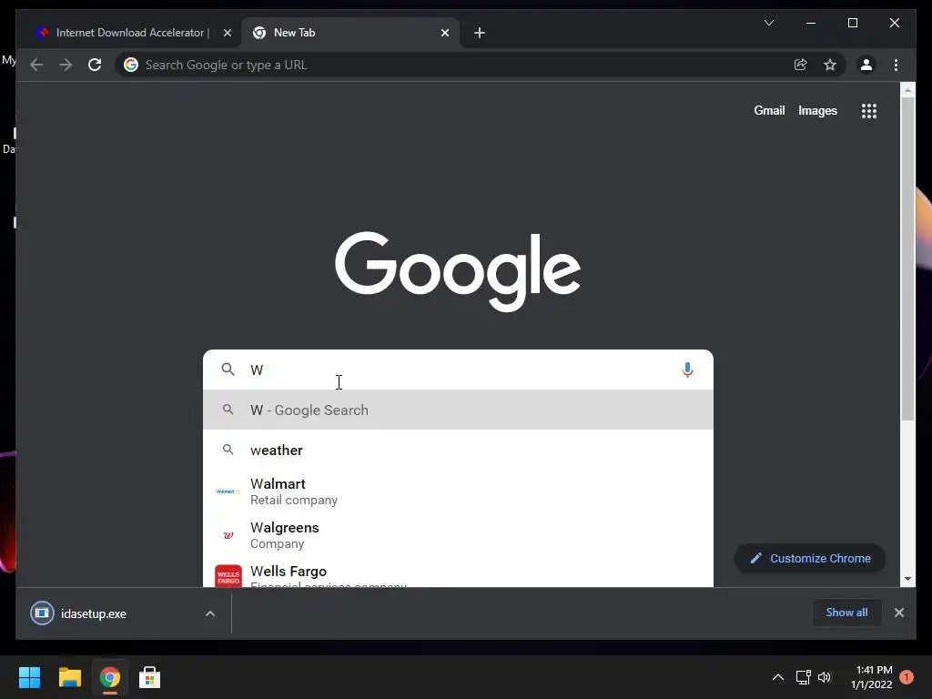
Task: Click Customize Chrome button
Action: pyautogui.click(x=809, y=558)
